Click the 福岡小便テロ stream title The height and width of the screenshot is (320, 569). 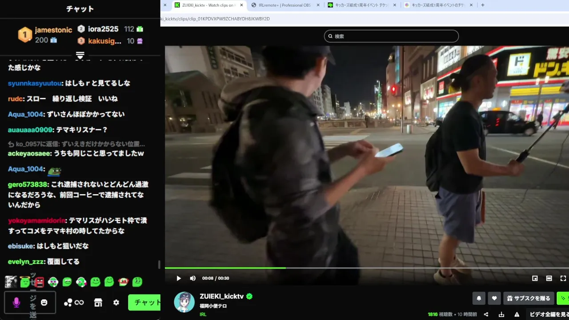click(213, 306)
